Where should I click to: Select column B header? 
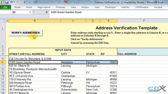coord(35,21)
